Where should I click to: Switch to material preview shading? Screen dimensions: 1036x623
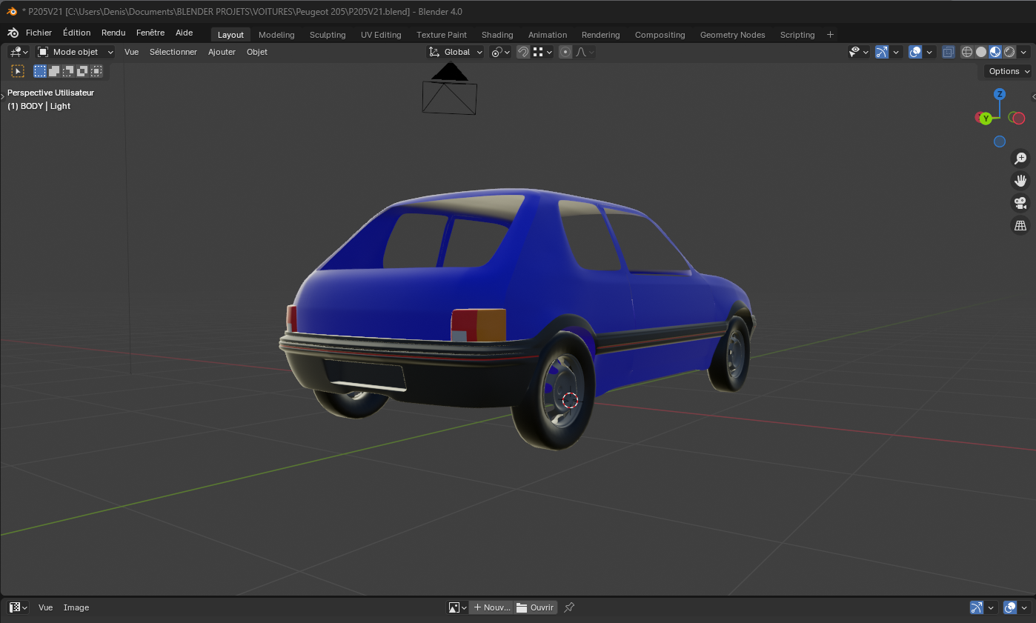tap(995, 52)
